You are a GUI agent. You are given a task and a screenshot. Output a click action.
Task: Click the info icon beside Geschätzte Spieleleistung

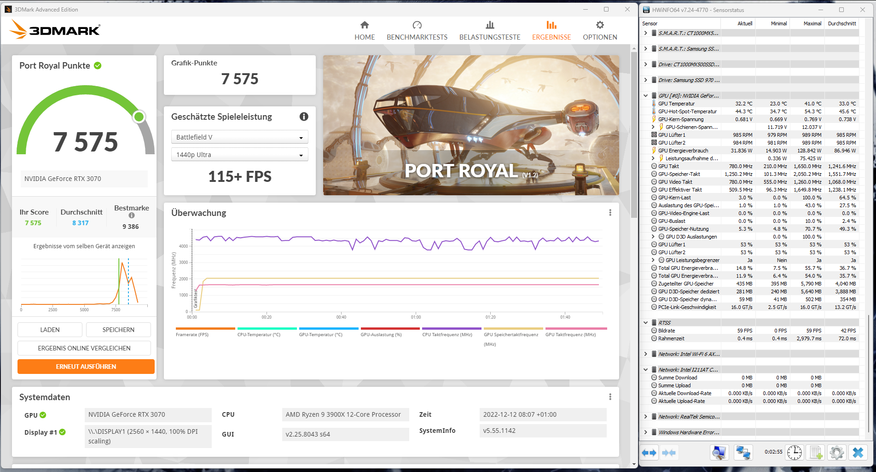(304, 117)
